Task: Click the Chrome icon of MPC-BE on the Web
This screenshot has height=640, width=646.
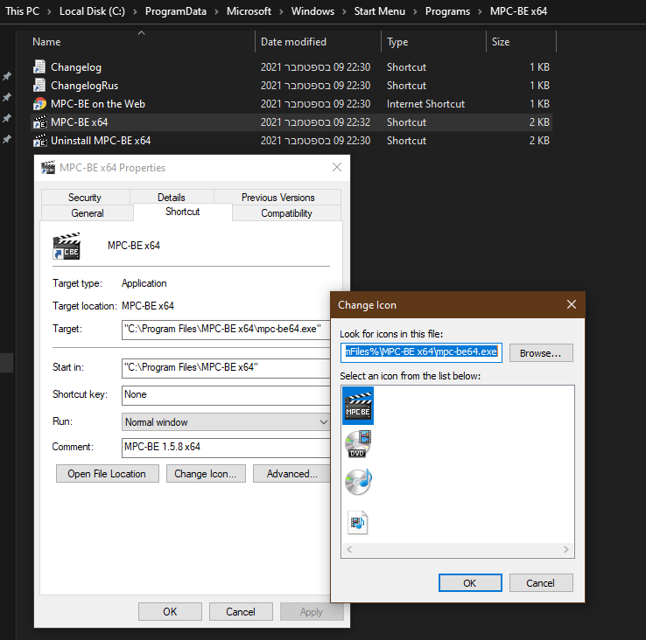Action: pos(39,104)
